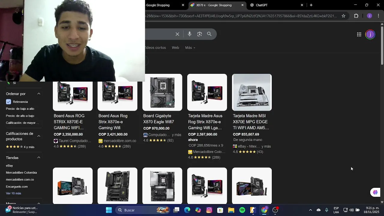Click the Chrome address bar URL
Viewport: 384px width, 216px height.
pos(241,16)
